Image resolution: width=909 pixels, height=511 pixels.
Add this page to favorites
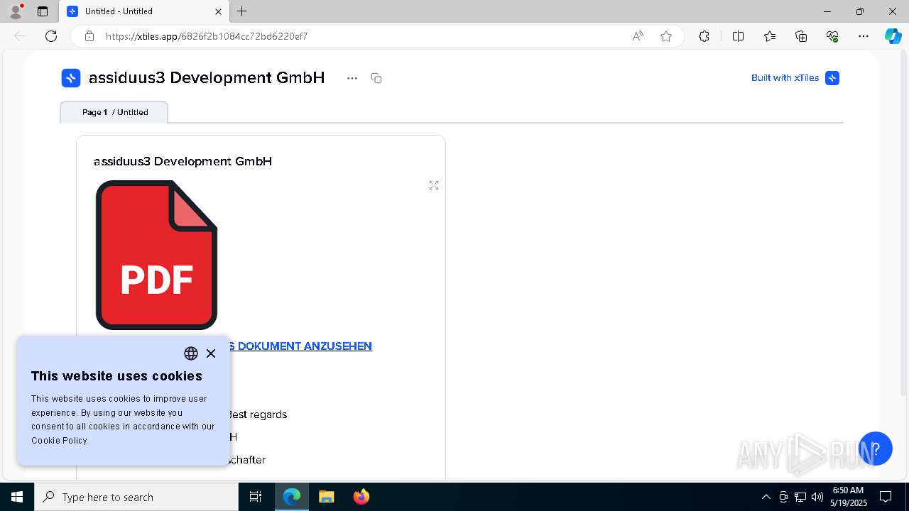pos(666,36)
